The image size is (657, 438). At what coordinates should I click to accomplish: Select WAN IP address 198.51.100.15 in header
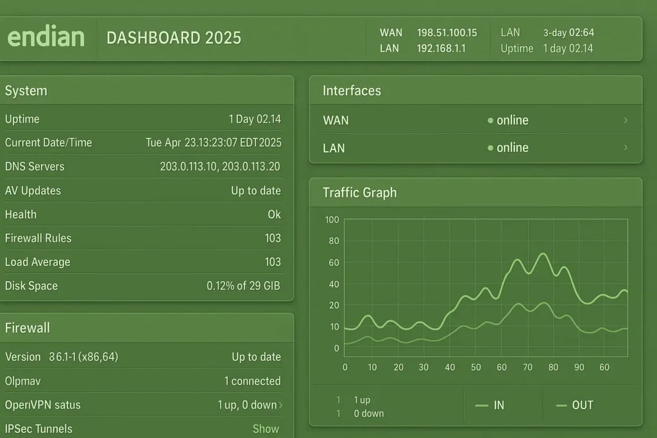[x=447, y=33]
